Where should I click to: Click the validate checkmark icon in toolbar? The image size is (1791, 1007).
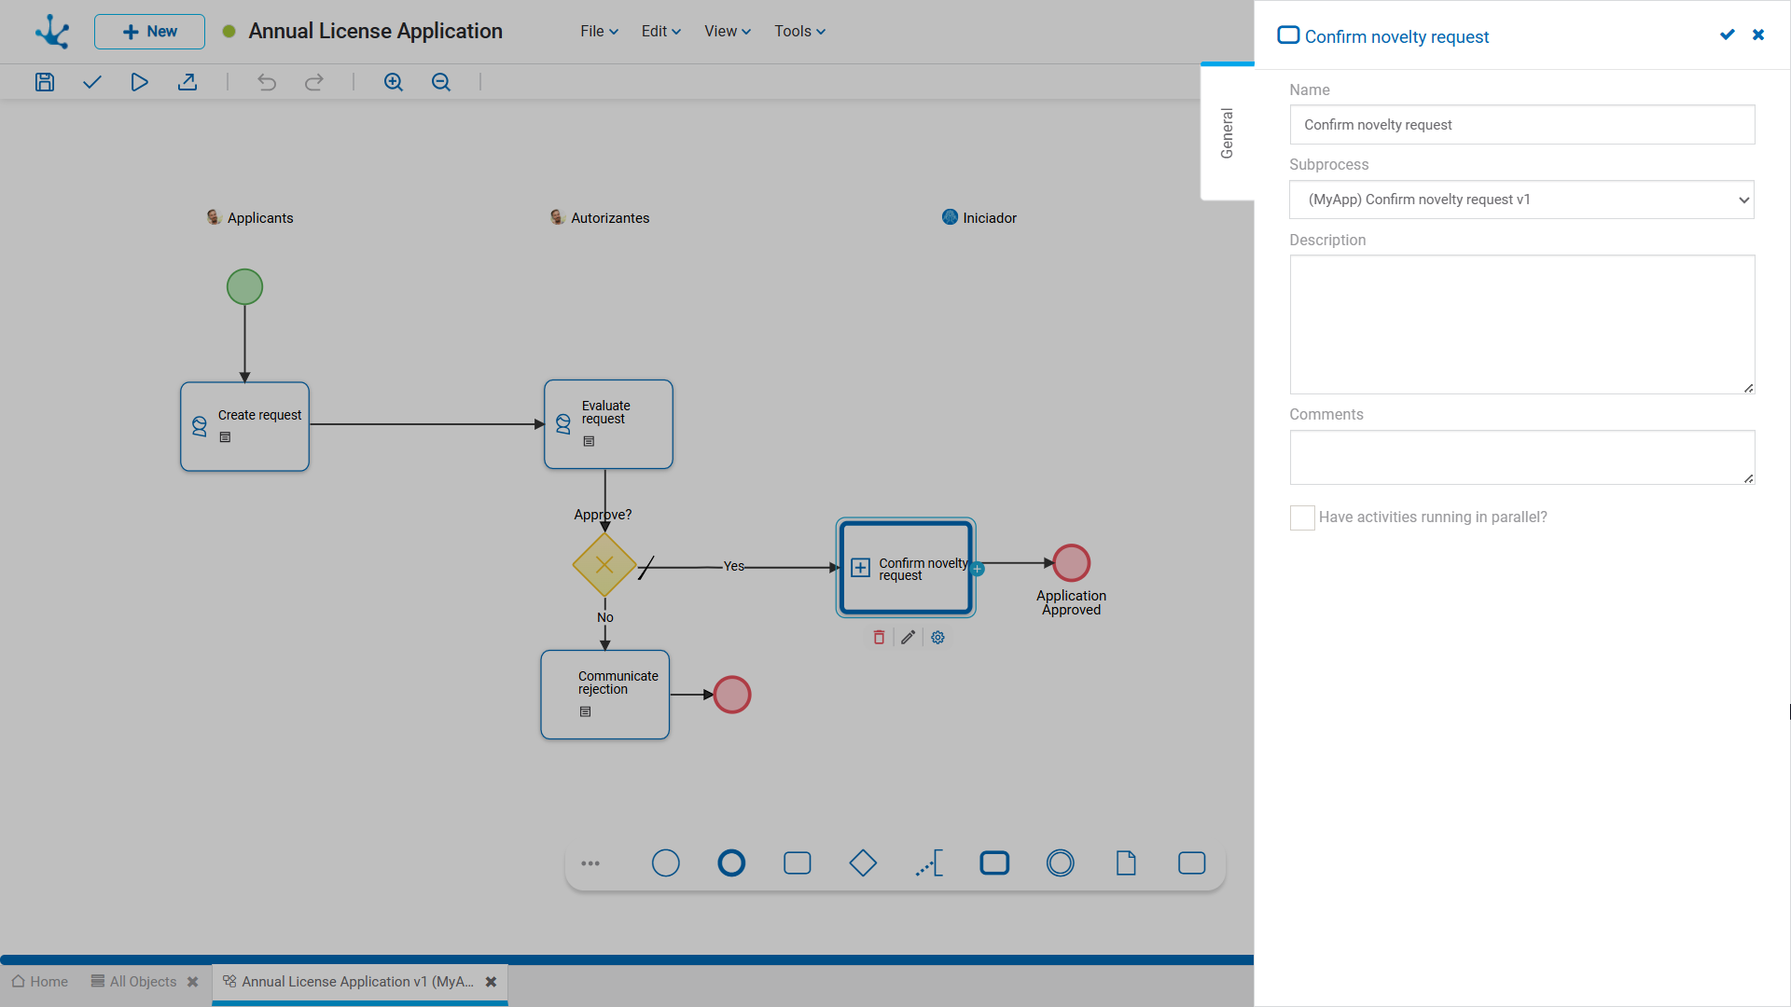click(x=91, y=82)
